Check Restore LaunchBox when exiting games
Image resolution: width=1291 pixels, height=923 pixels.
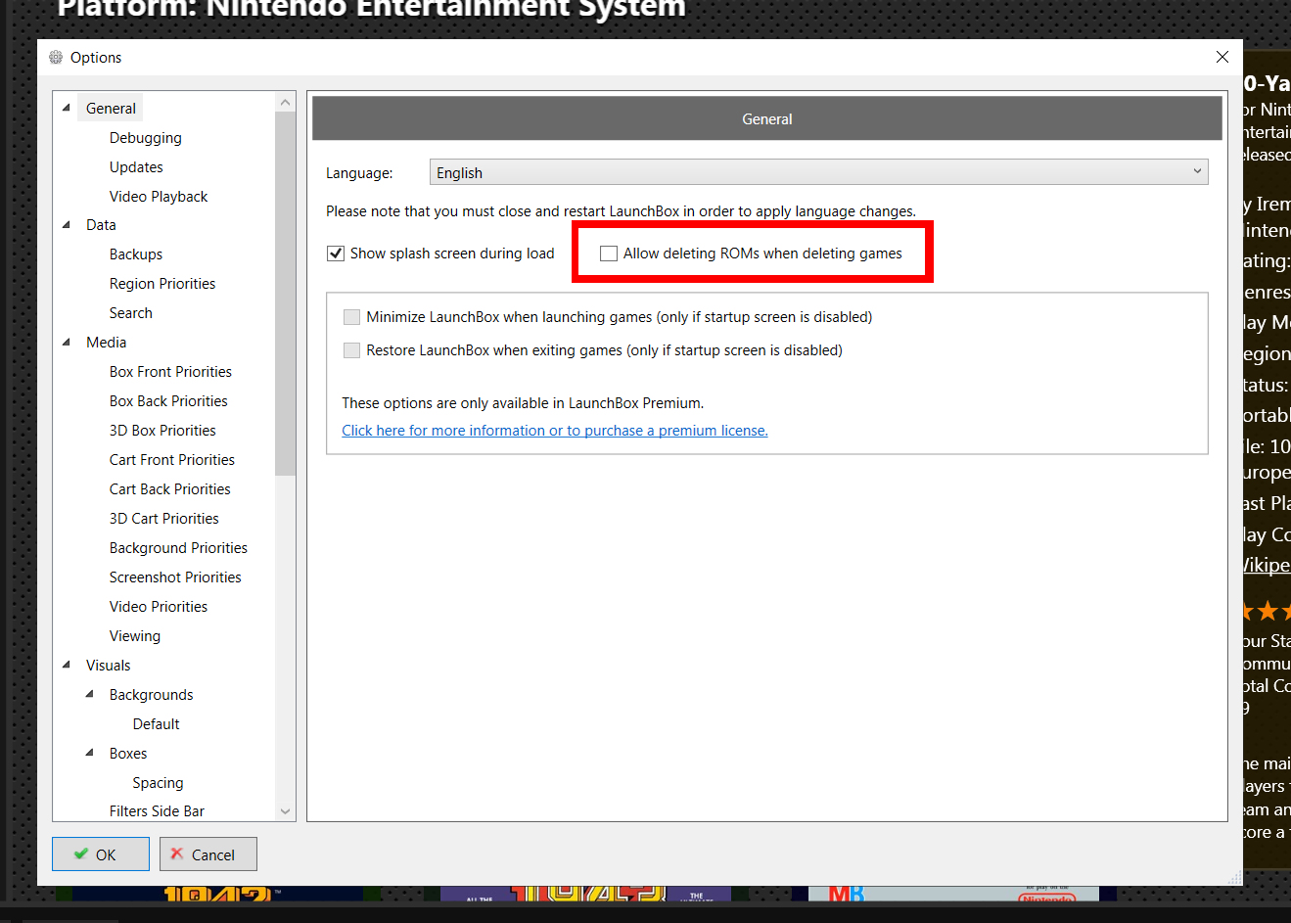(351, 350)
